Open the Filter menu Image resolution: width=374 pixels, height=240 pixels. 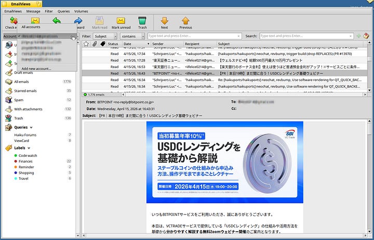click(49, 11)
